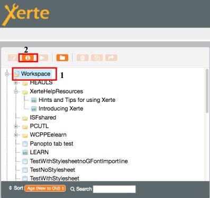Image resolution: width=210 pixels, height=198 pixels.
Task: Click the Xerte logo
Action: [26, 14]
